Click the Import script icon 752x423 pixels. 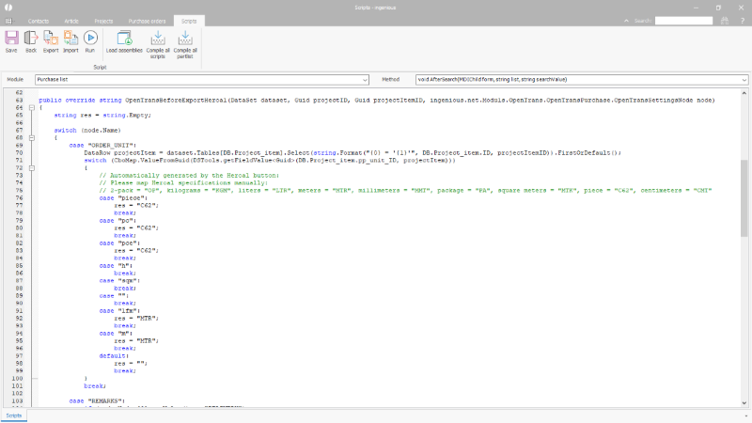(70, 39)
